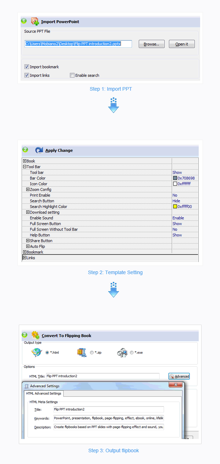The image size is (220, 464).
Task: Open Advanced settings button
Action: coord(179,376)
